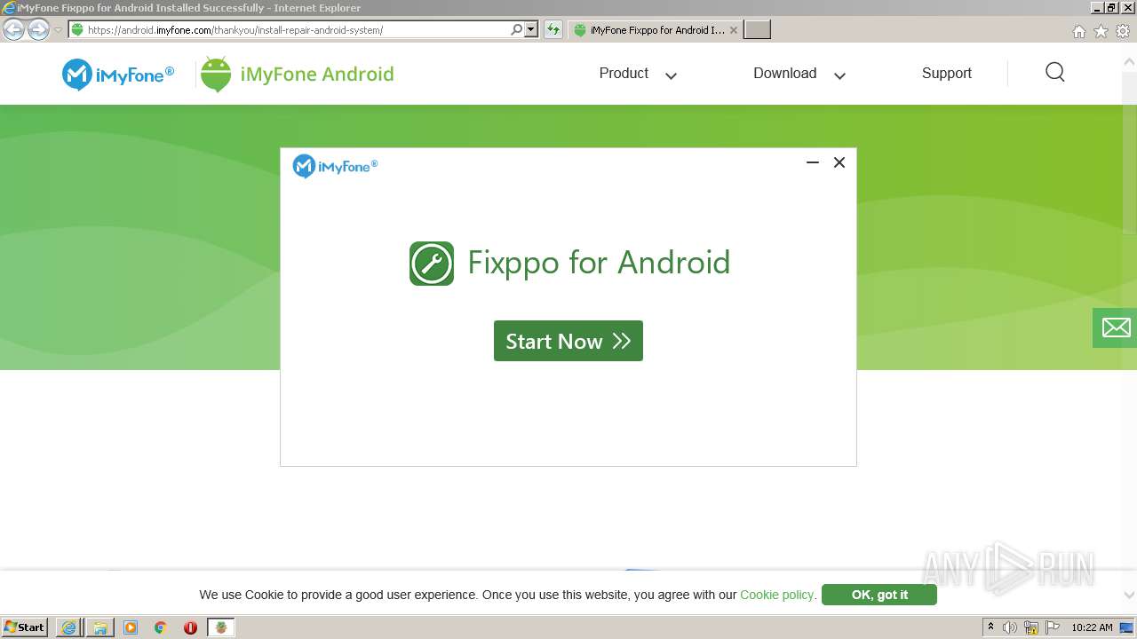
Task: Open the Favorites star icon
Action: point(1101,31)
